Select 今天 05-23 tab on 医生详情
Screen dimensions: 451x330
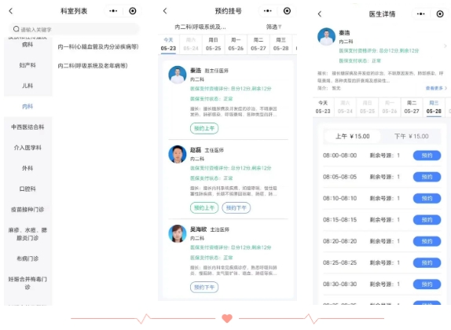[x=323, y=107]
